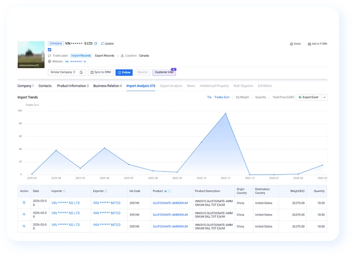Open GLUFOSINATE-AMMONIUM product in third row
This screenshot has height=256, width=354.
point(170,226)
